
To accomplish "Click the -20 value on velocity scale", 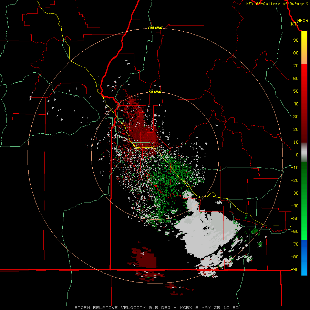I will (294, 180).
